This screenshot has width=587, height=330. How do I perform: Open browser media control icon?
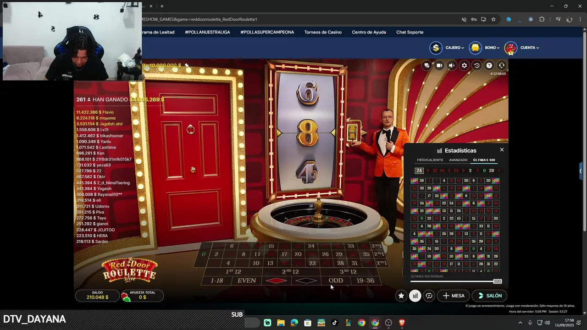(558, 19)
